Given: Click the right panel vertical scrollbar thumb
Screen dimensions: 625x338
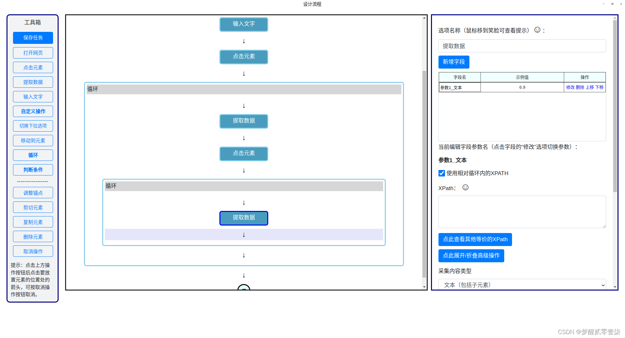Looking at the screenshot, I should point(615,106).
